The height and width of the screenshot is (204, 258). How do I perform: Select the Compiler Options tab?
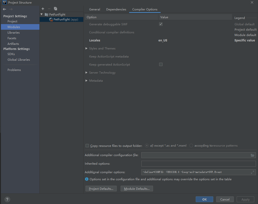145,9
